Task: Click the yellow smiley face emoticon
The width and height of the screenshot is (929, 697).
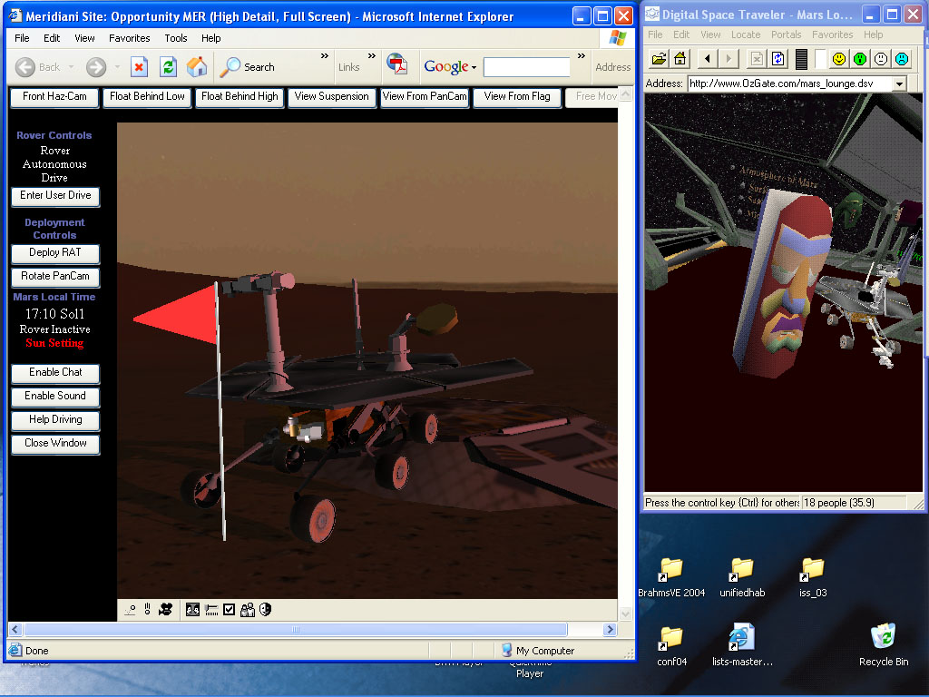Action: 839,59
